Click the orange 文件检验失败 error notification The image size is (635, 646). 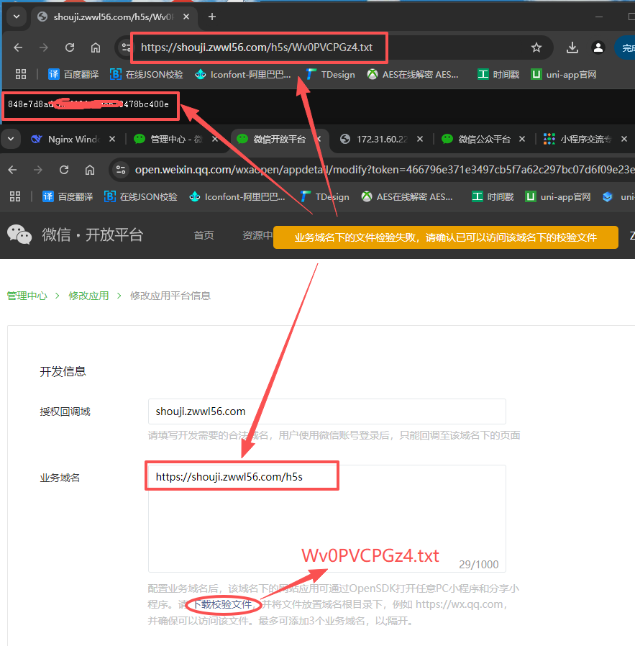[x=446, y=237]
